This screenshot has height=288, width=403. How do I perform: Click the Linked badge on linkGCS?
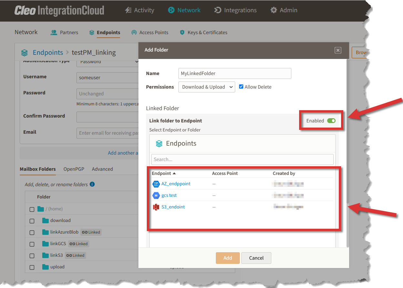coord(78,244)
